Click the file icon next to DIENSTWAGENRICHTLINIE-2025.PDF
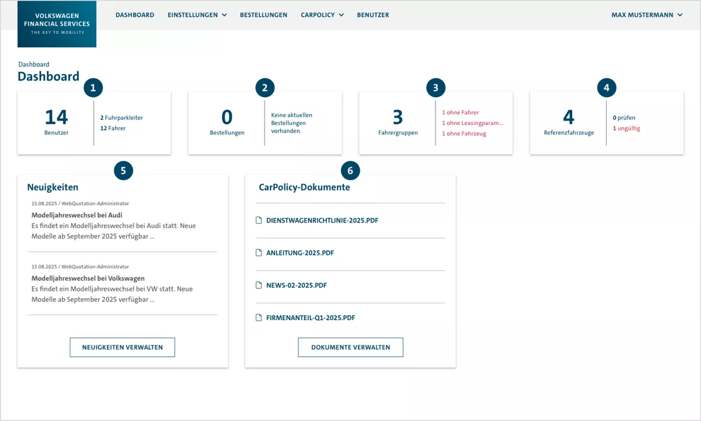This screenshot has height=421, width=701. pyautogui.click(x=257, y=220)
